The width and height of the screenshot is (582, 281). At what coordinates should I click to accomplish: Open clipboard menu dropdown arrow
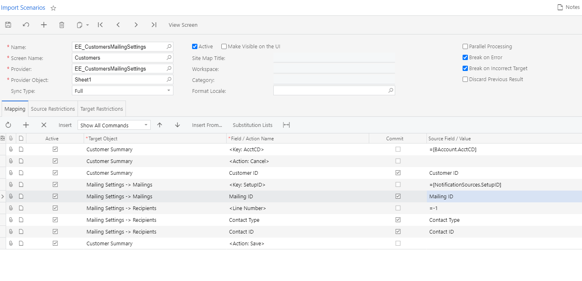(x=87, y=25)
